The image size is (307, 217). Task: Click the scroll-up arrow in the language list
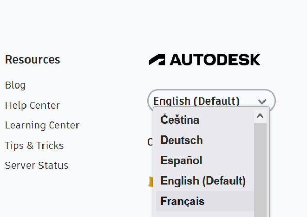[260, 116]
